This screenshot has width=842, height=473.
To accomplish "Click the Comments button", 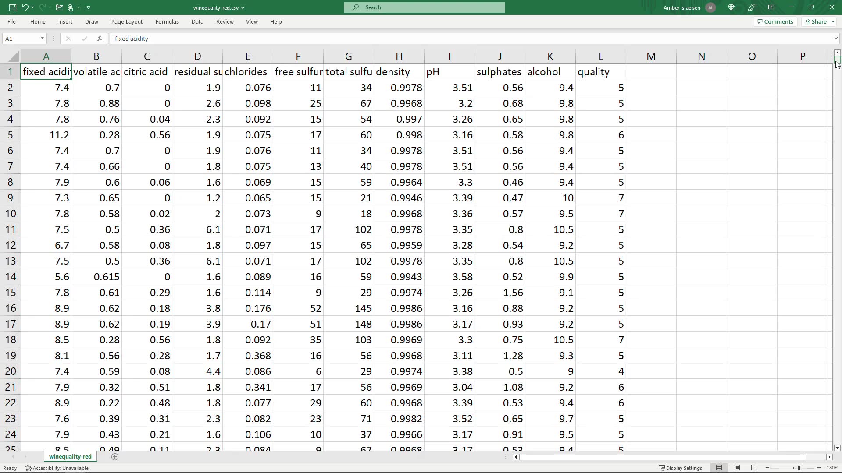I will (x=775, y=21).
